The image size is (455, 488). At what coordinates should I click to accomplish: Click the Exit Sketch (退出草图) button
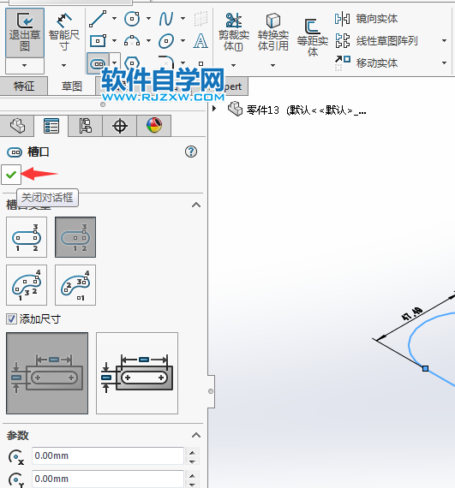[x=25, y=33]
